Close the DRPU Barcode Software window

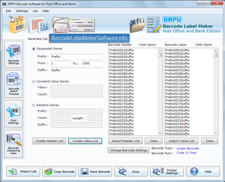(x=217, y=3)
